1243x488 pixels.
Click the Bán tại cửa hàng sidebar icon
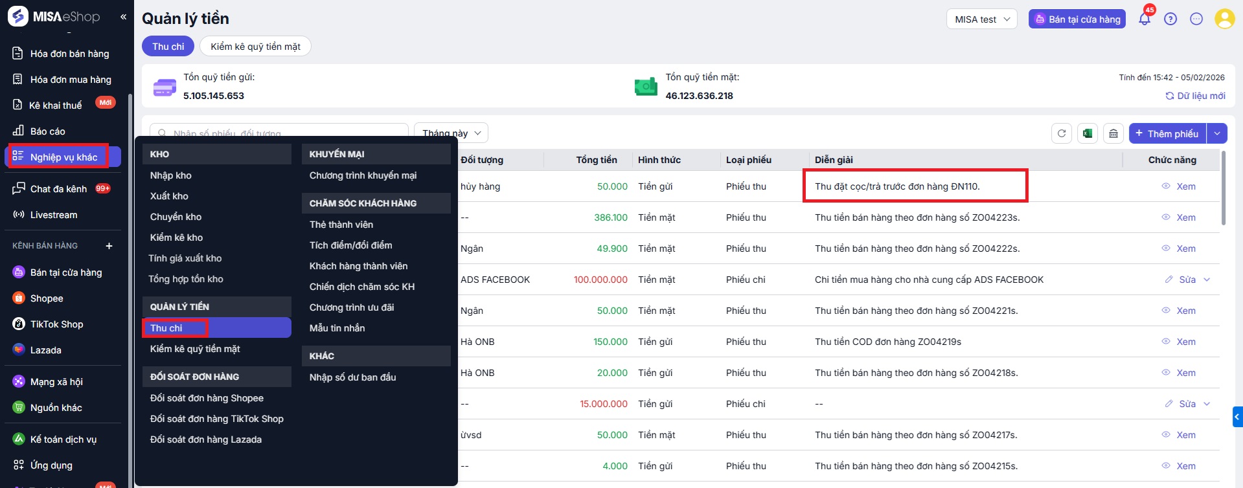[19, 272]
